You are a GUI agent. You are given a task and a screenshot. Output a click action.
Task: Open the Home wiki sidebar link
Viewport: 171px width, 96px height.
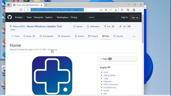(x=106, y=72)
